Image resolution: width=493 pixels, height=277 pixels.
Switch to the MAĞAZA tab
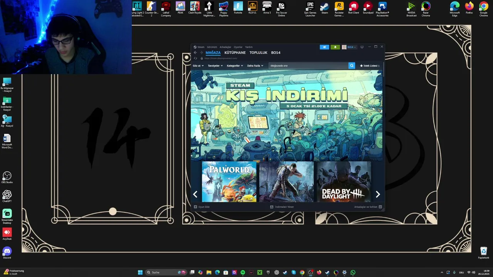click(x=213, y=53)
